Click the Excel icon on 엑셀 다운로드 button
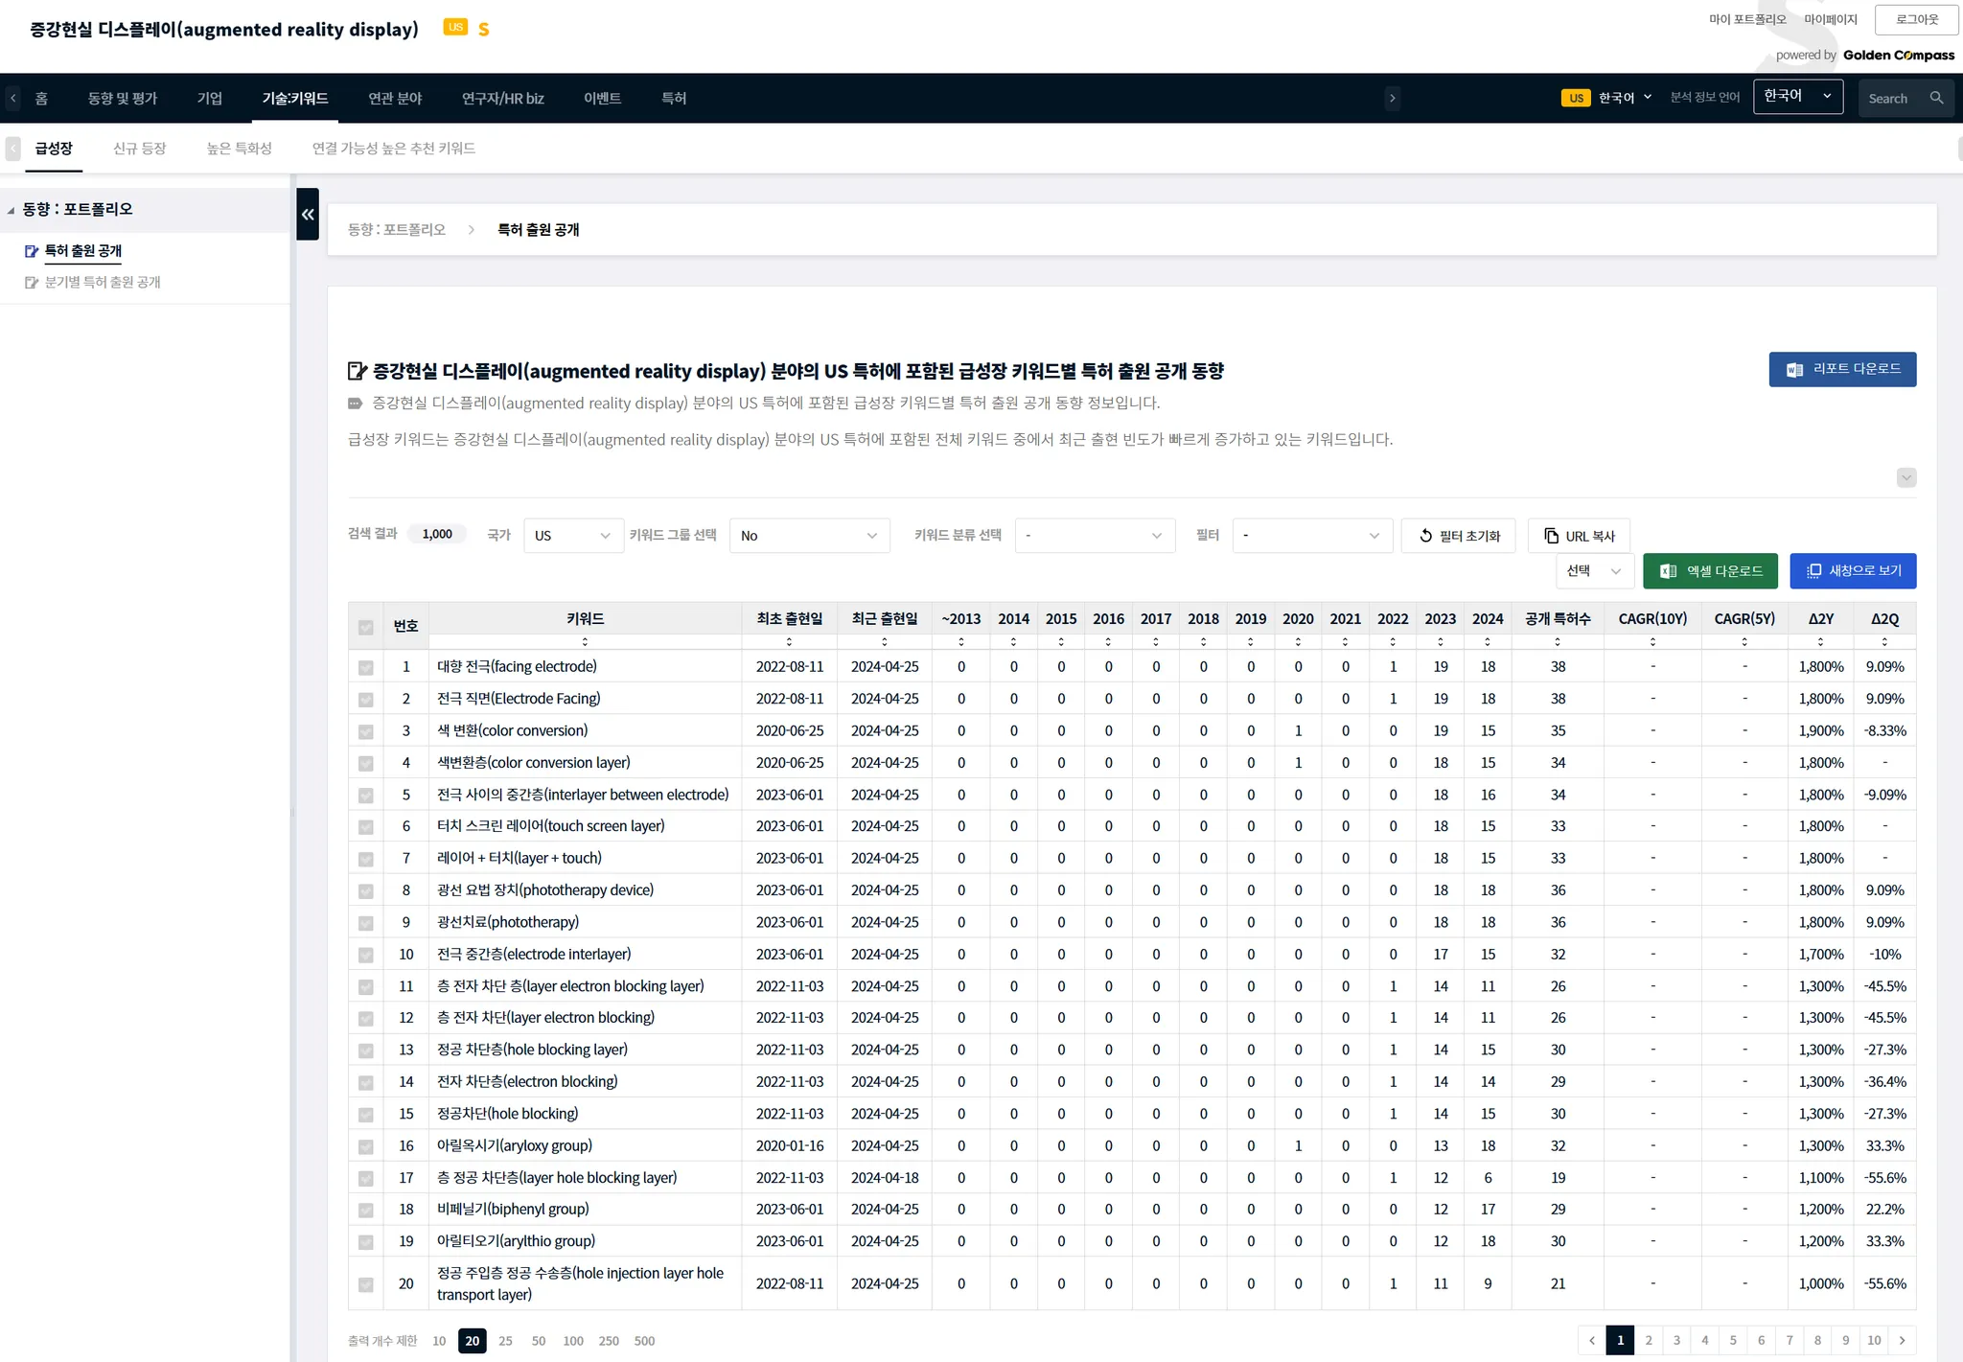 pyautogui.click(x=1668, y=571)
